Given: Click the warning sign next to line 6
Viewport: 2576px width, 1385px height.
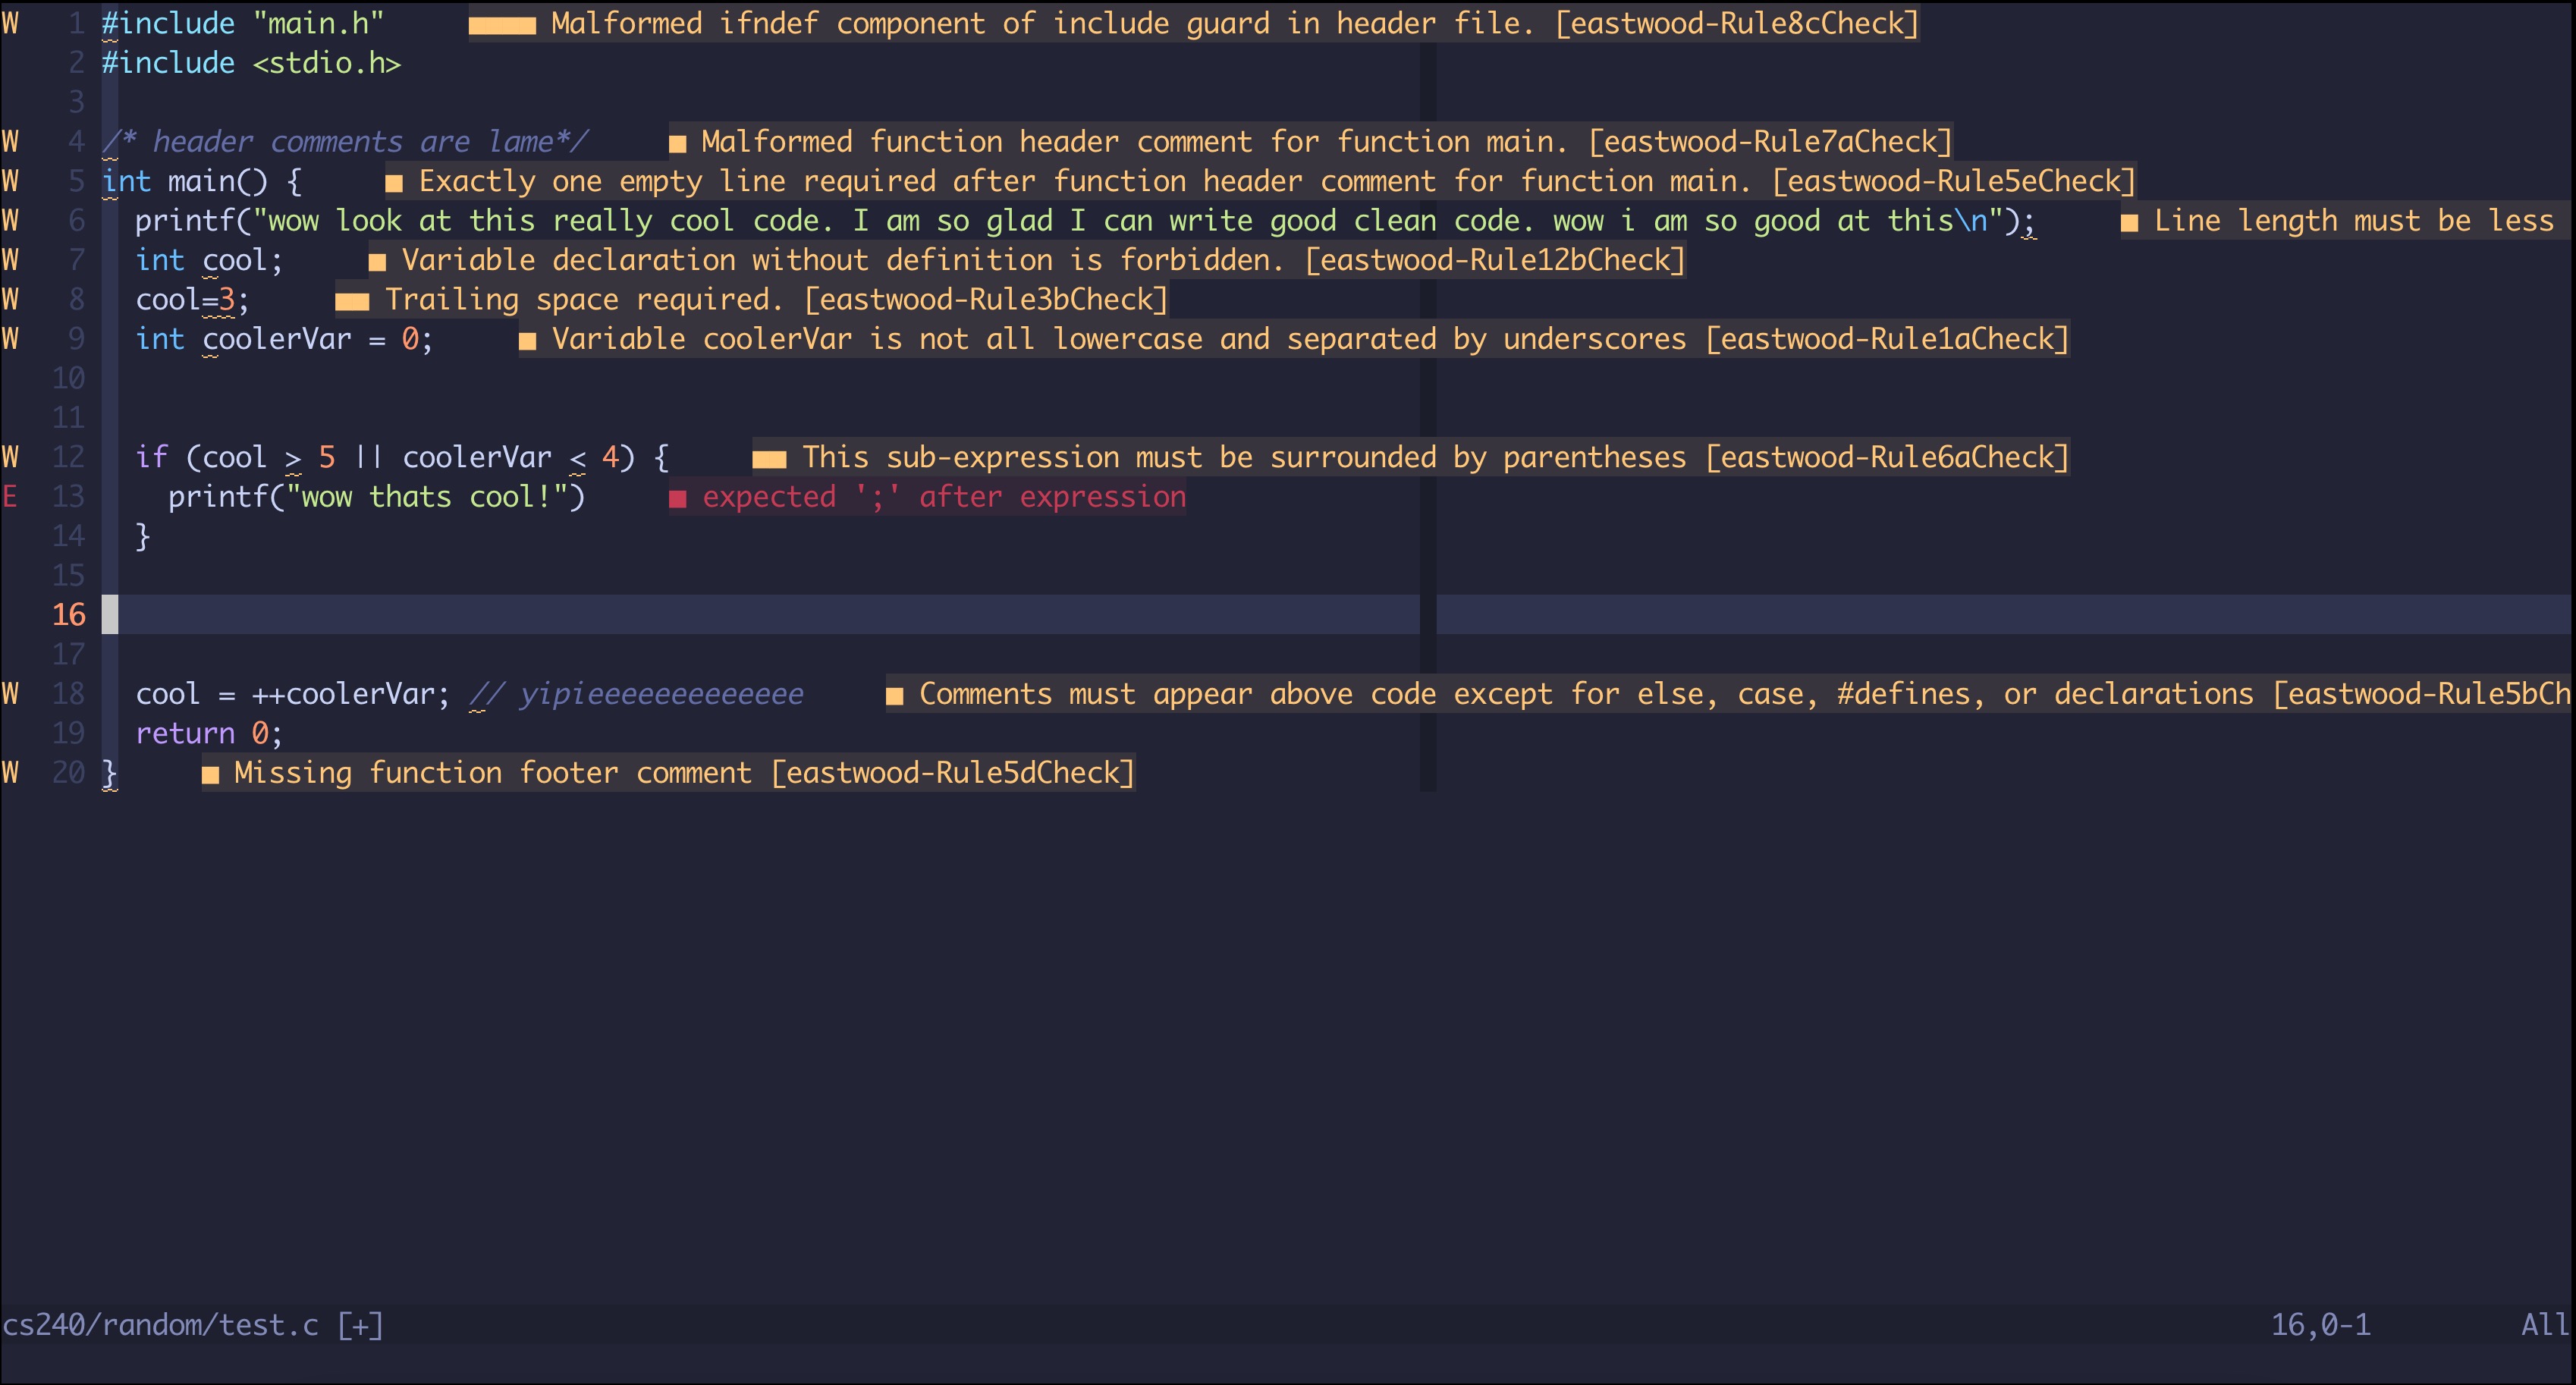Looking at the screenshot, I should pos(11,220).
